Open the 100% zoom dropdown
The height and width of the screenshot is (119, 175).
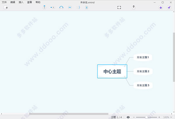pyautogui.click(x=167, y=117)
